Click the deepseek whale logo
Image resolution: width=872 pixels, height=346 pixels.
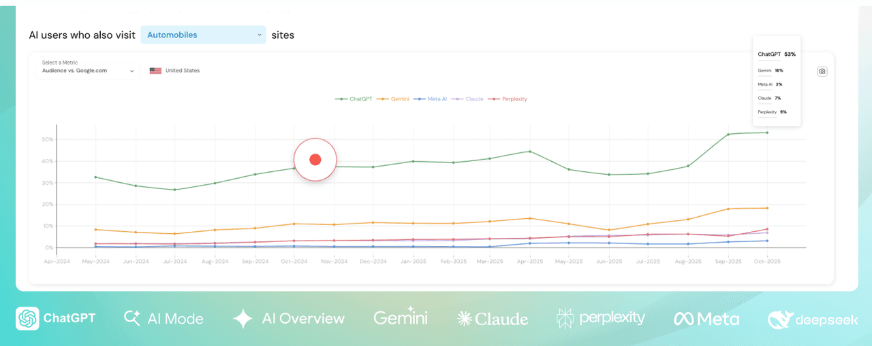[x=779, y=319]
